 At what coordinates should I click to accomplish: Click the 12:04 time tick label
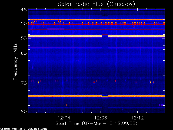pos(64,118)
